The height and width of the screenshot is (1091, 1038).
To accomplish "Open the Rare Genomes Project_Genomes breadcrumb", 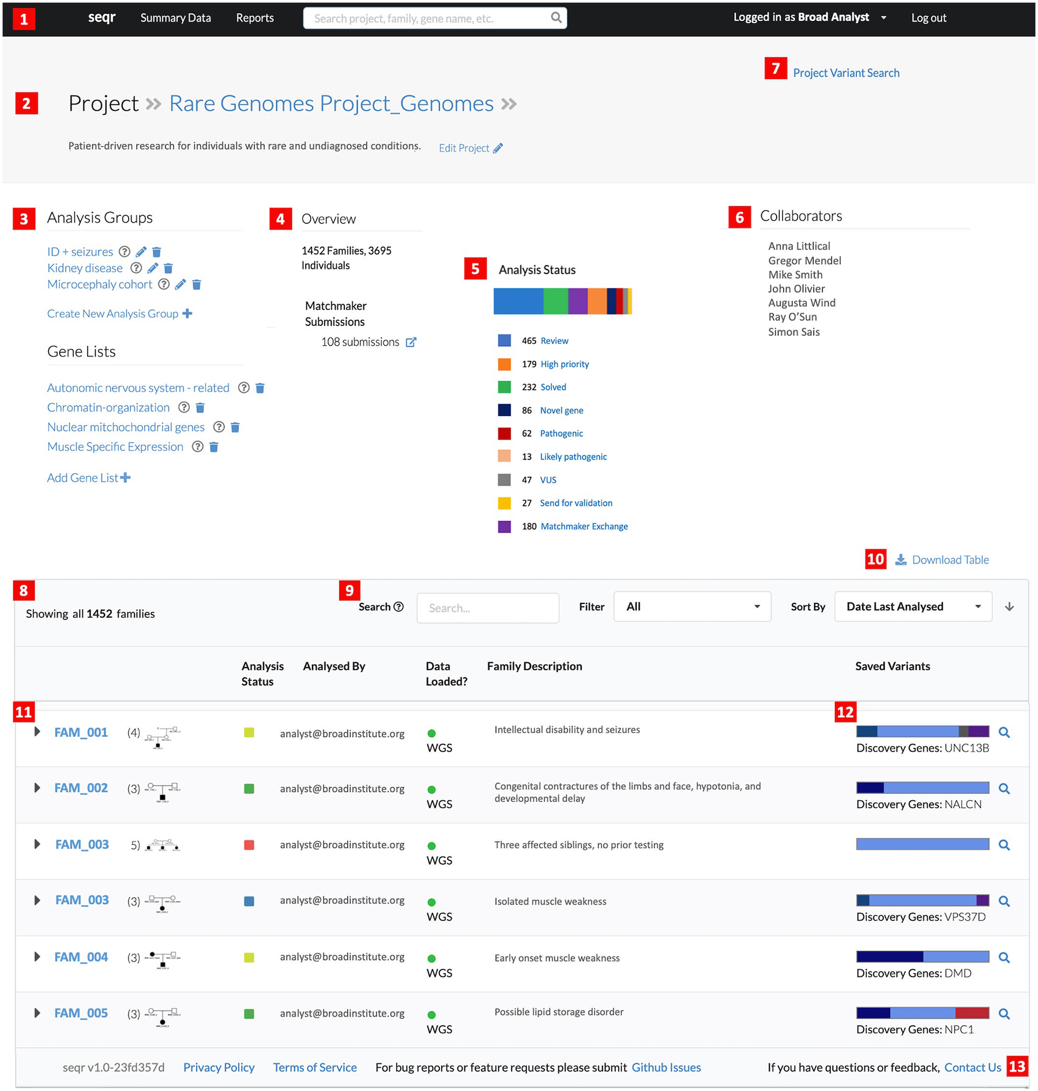I will [x=331, y=104].
